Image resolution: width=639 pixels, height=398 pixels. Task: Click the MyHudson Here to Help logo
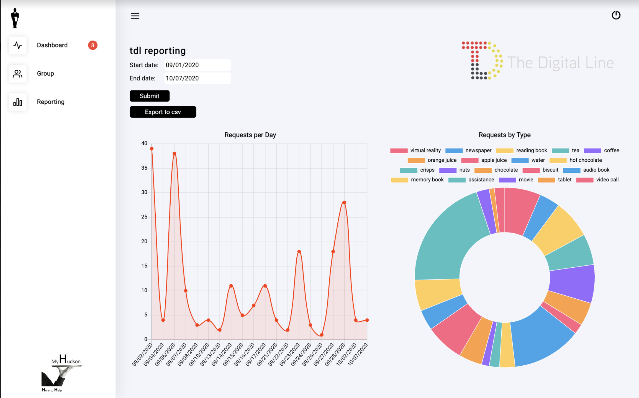click(61, 373)
